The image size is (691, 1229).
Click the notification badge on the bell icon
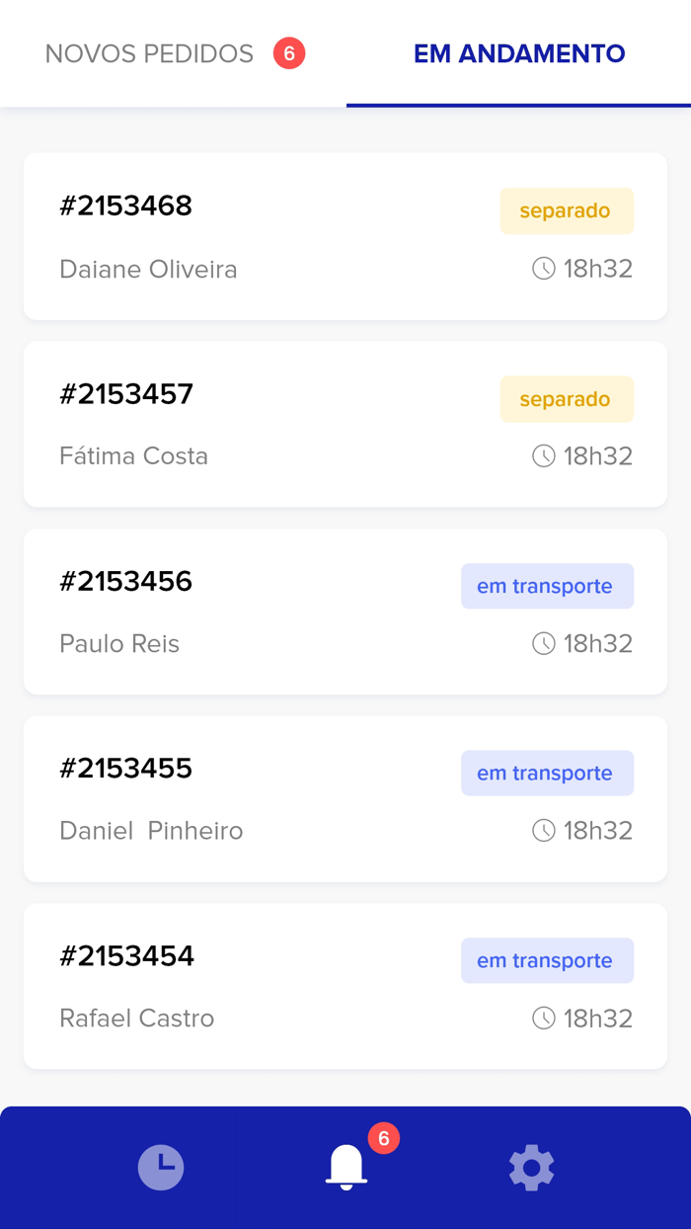tap(384, 1137)
